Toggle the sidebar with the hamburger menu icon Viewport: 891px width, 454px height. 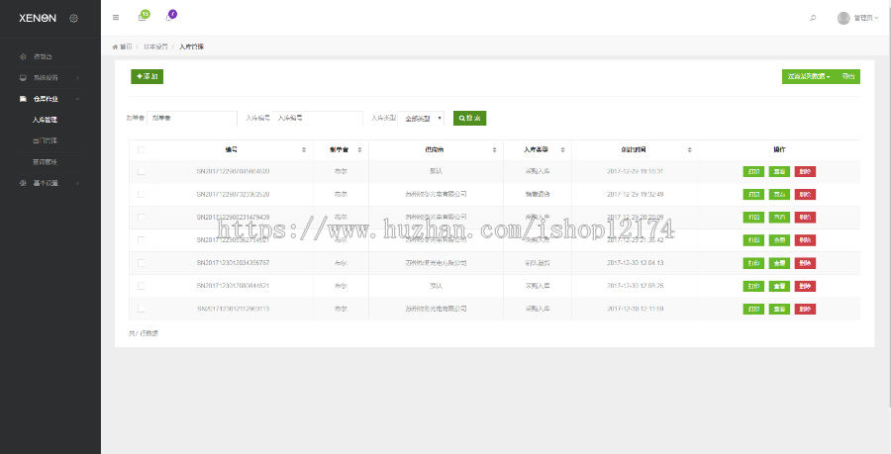pyautogui.click(x=116, y=18)
